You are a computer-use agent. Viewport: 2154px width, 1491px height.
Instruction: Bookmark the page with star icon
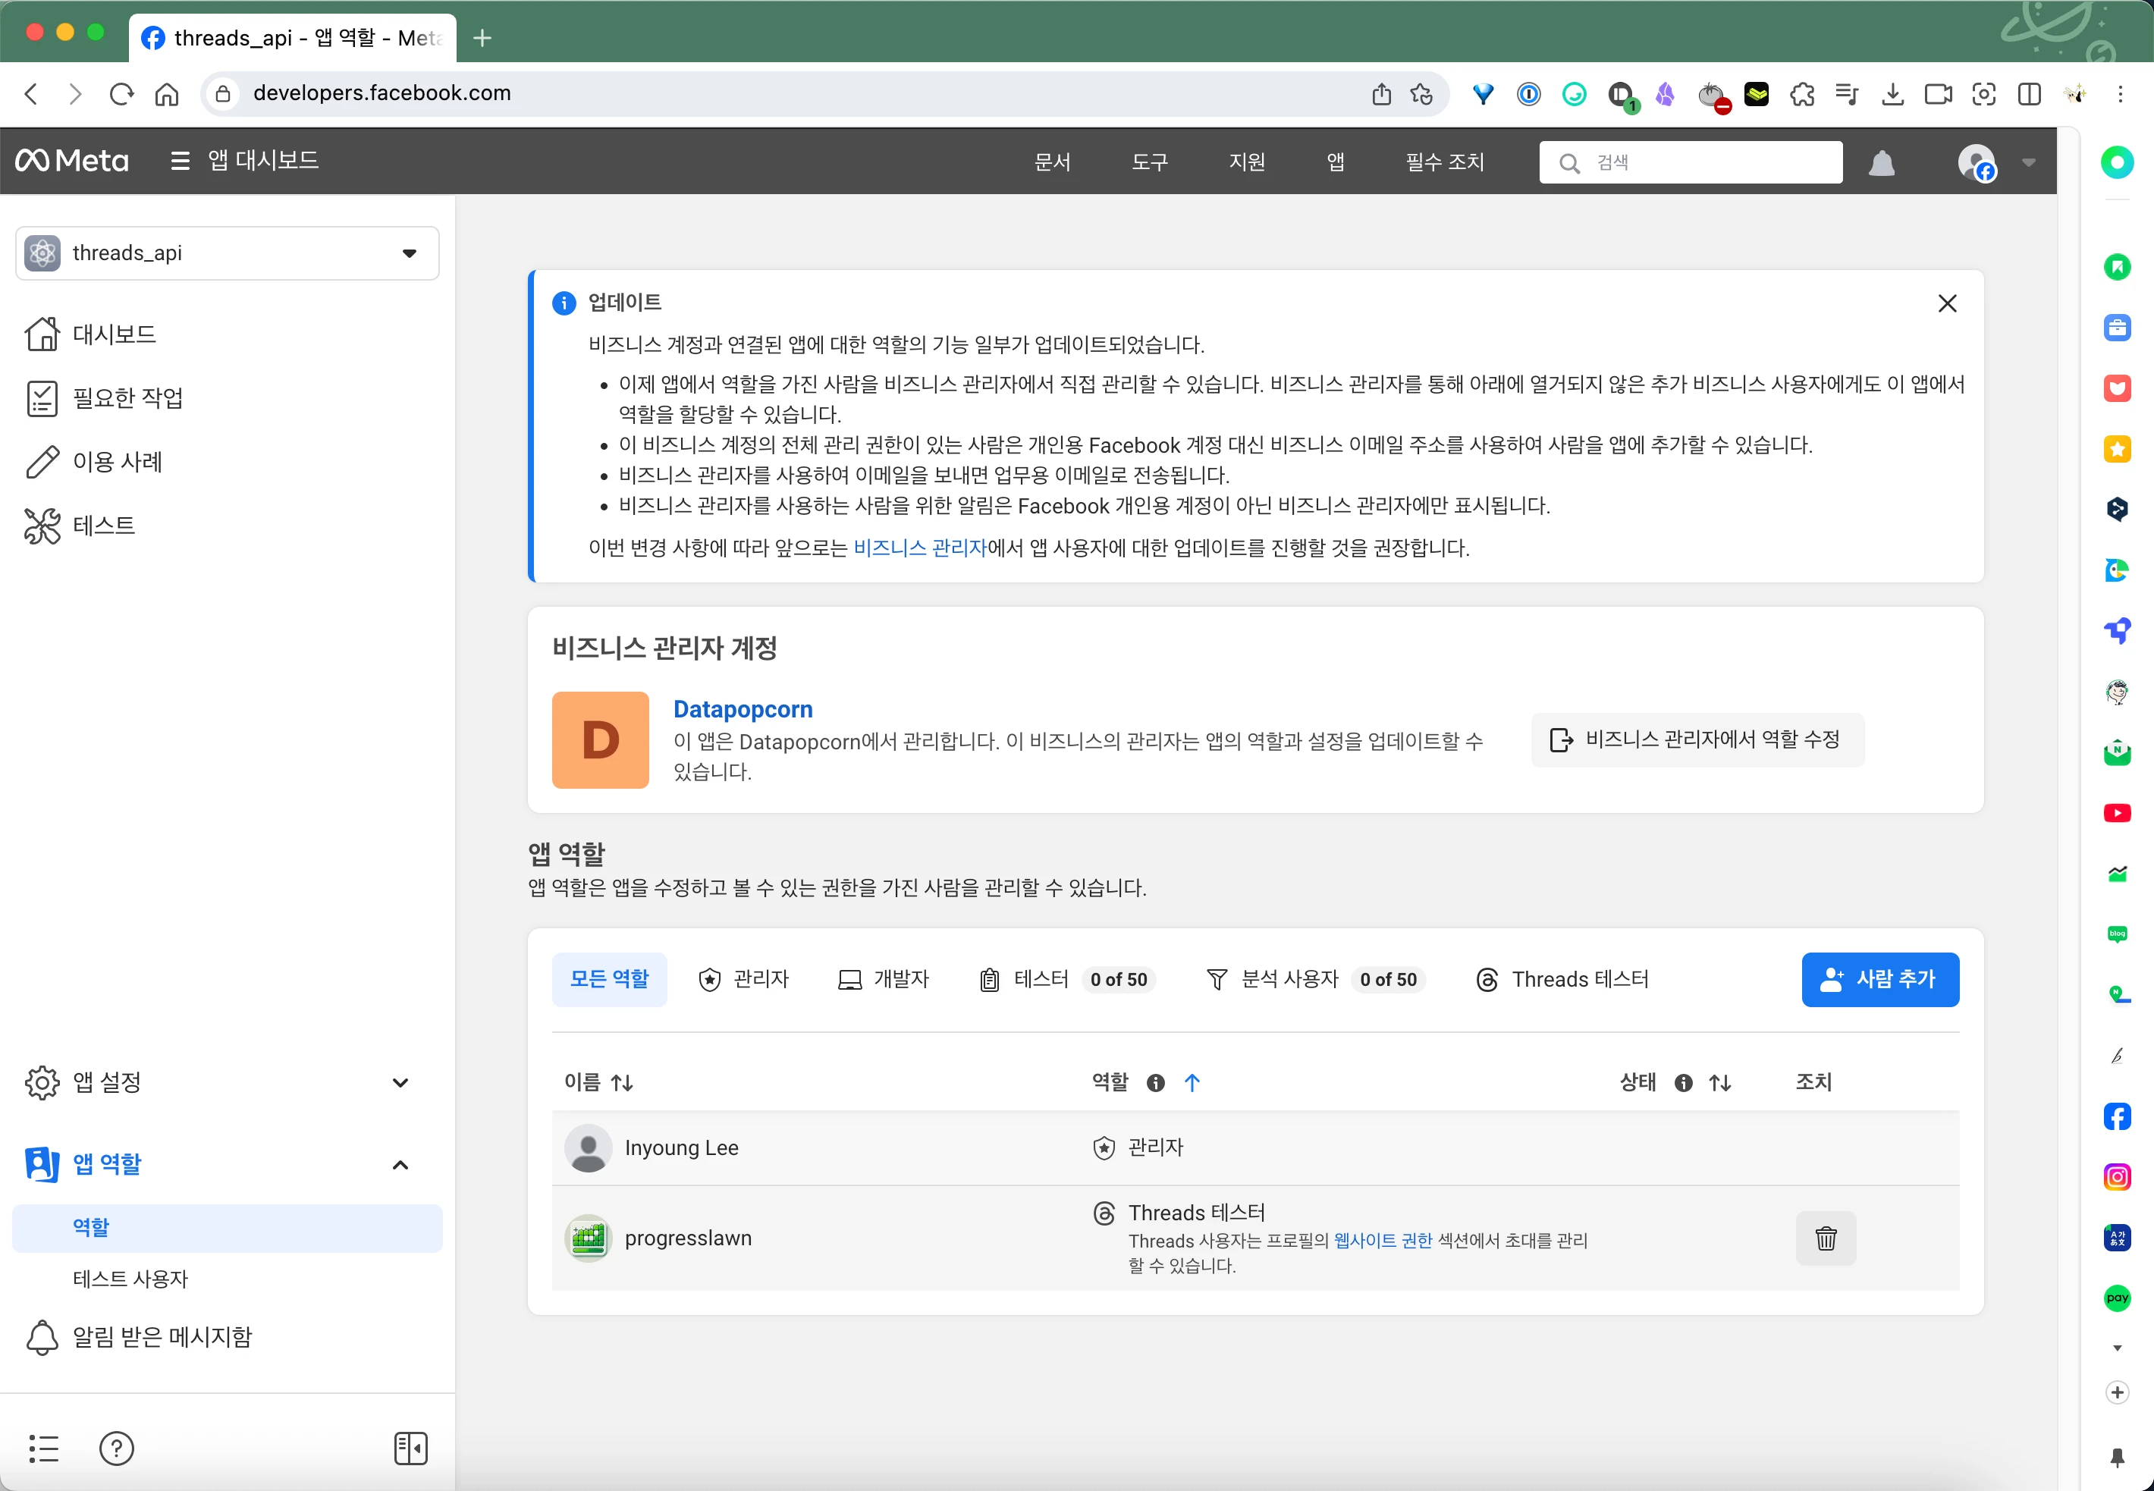pos(1421,93)
